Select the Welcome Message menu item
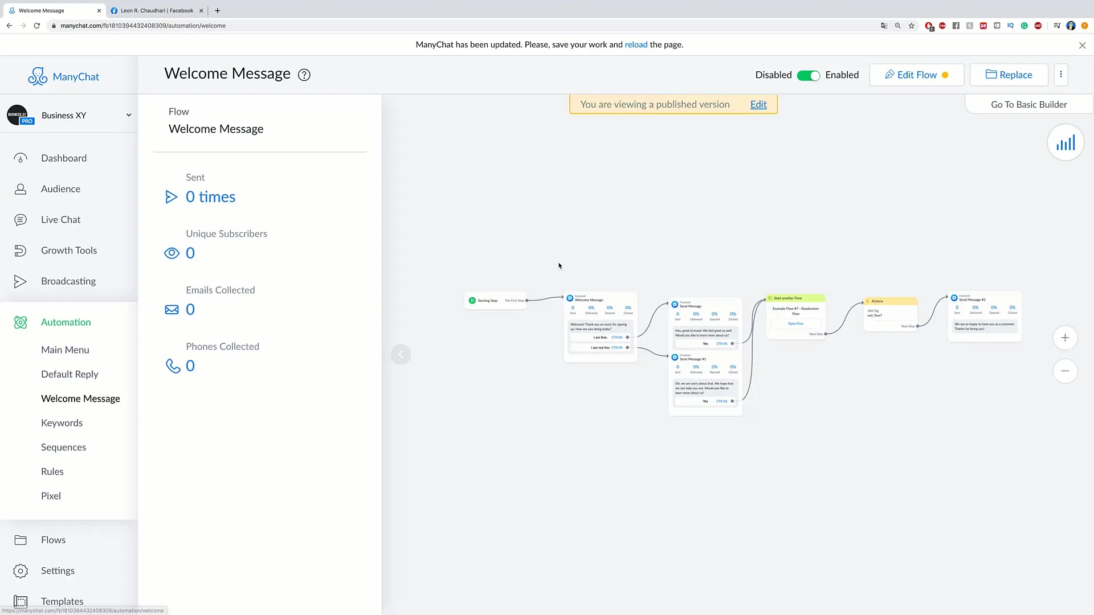1094x615 pixels. coord(80,398)
